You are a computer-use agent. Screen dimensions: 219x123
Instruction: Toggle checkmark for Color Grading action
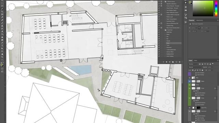click(159, 56)
